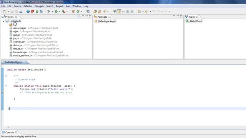Select rt.jar in the project tree
Screen dimensions: 246x138
15,31
